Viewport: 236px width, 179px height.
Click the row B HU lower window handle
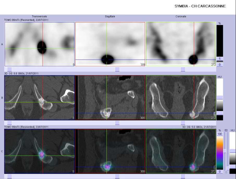point(220,113)
